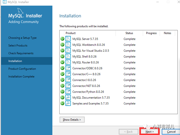Click the Connector/Python 8.0.26 product icon
Image resolution: width=180 pixels, height=135 pixels.
pyautogui.click(x=68, y=92)
